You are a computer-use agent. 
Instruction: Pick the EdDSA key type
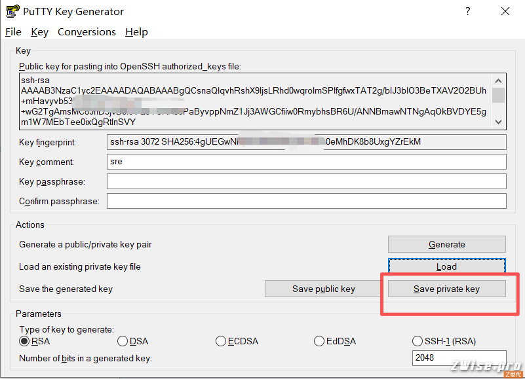pos(319,341)
